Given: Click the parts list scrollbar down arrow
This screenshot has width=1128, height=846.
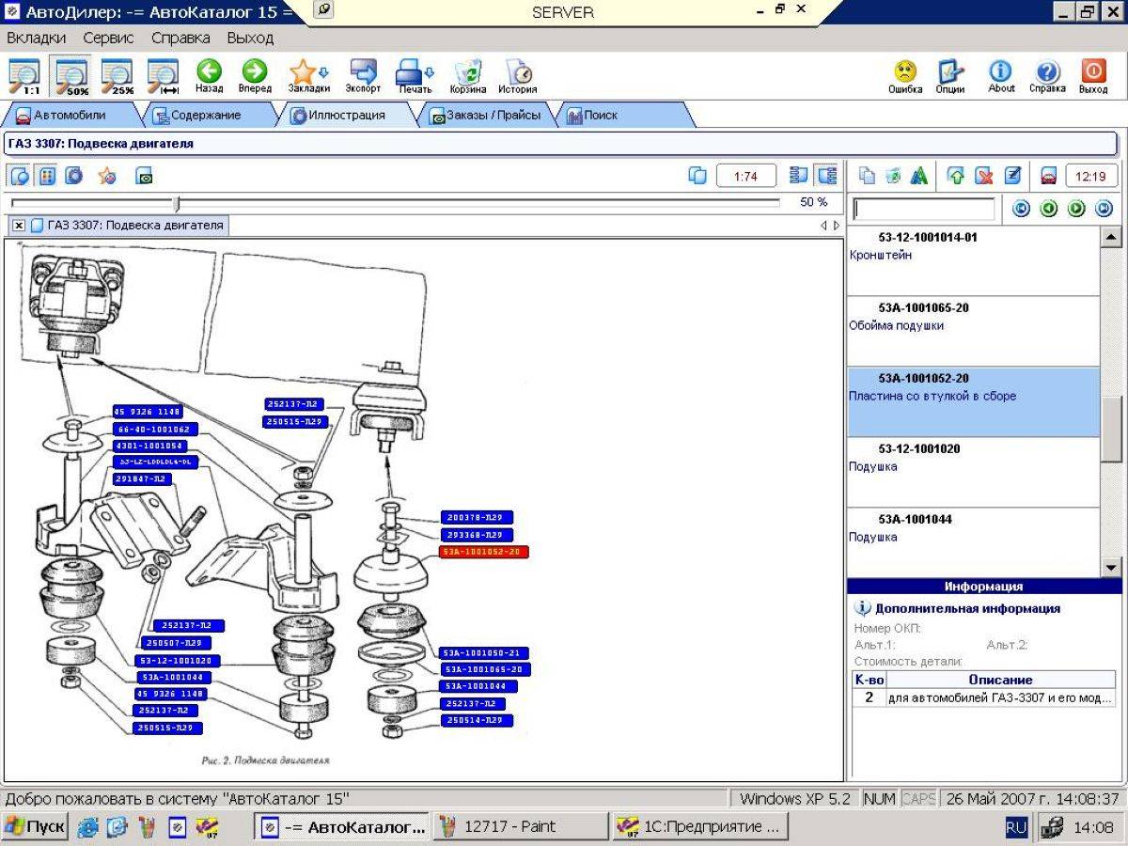Looking at the screenshot, I should pos(1111,567).
